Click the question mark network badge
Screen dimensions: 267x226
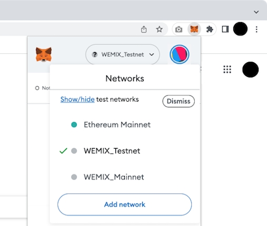[x=95, y=55]
